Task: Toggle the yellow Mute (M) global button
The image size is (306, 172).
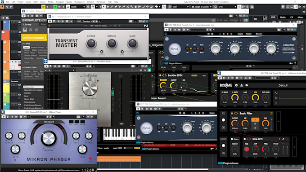Action: (x=43, y=7)
